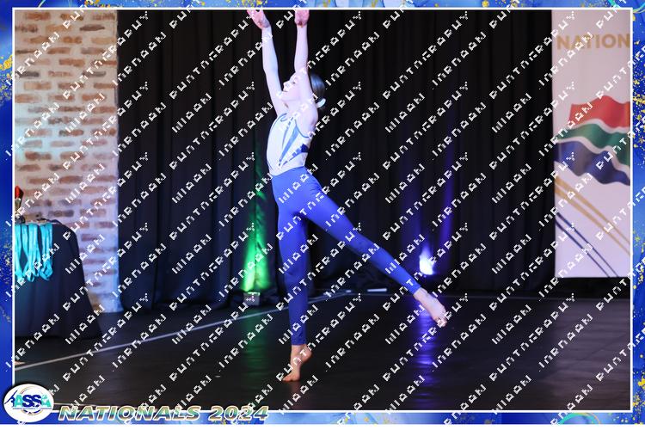Click the NATION text on the banner
This screenshot has height=430, width=645.
point(593,41)
